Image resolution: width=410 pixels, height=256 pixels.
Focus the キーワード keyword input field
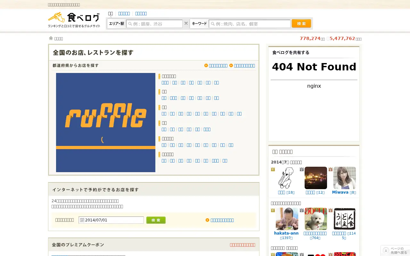pyautogui.click(x=250, y=24)
